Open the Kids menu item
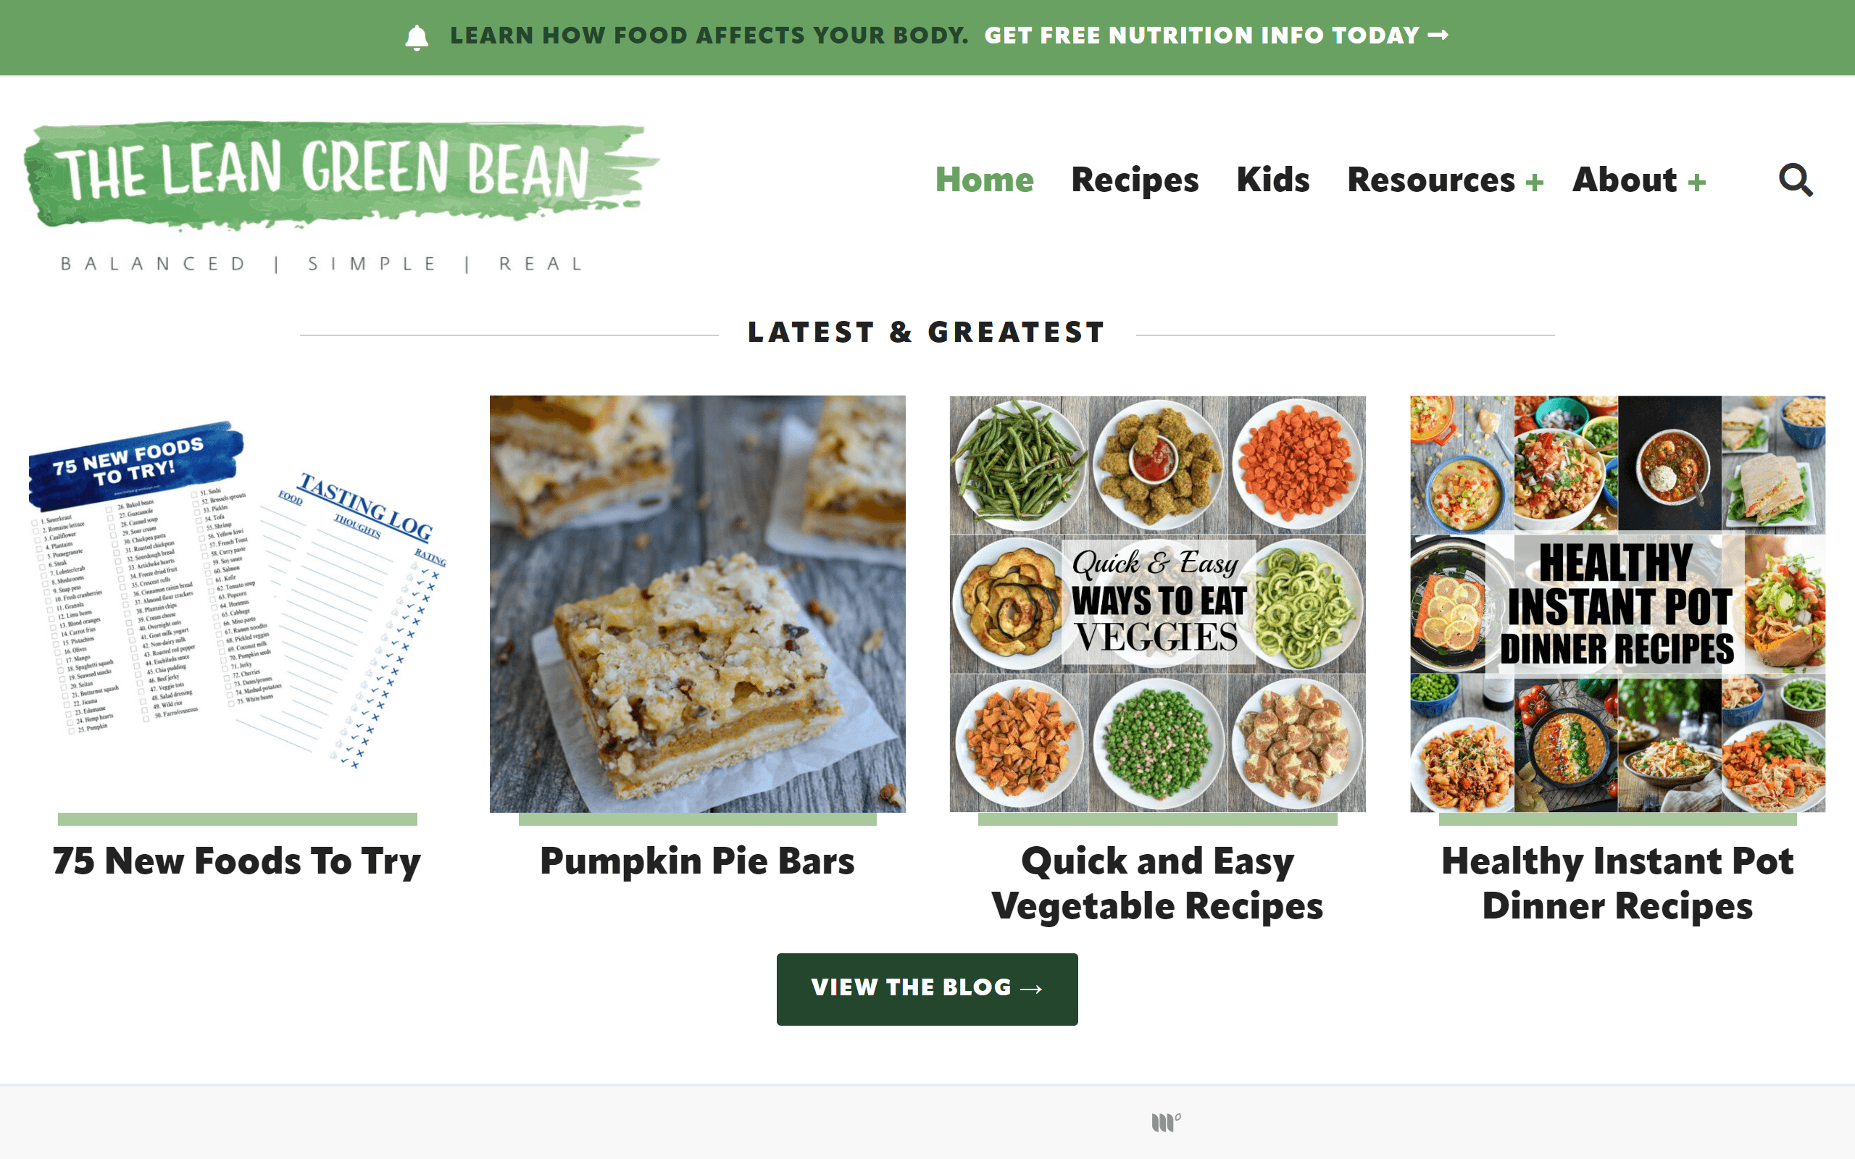The width and height of the screenshot is (1855, 1159). tap(1272, 180)
